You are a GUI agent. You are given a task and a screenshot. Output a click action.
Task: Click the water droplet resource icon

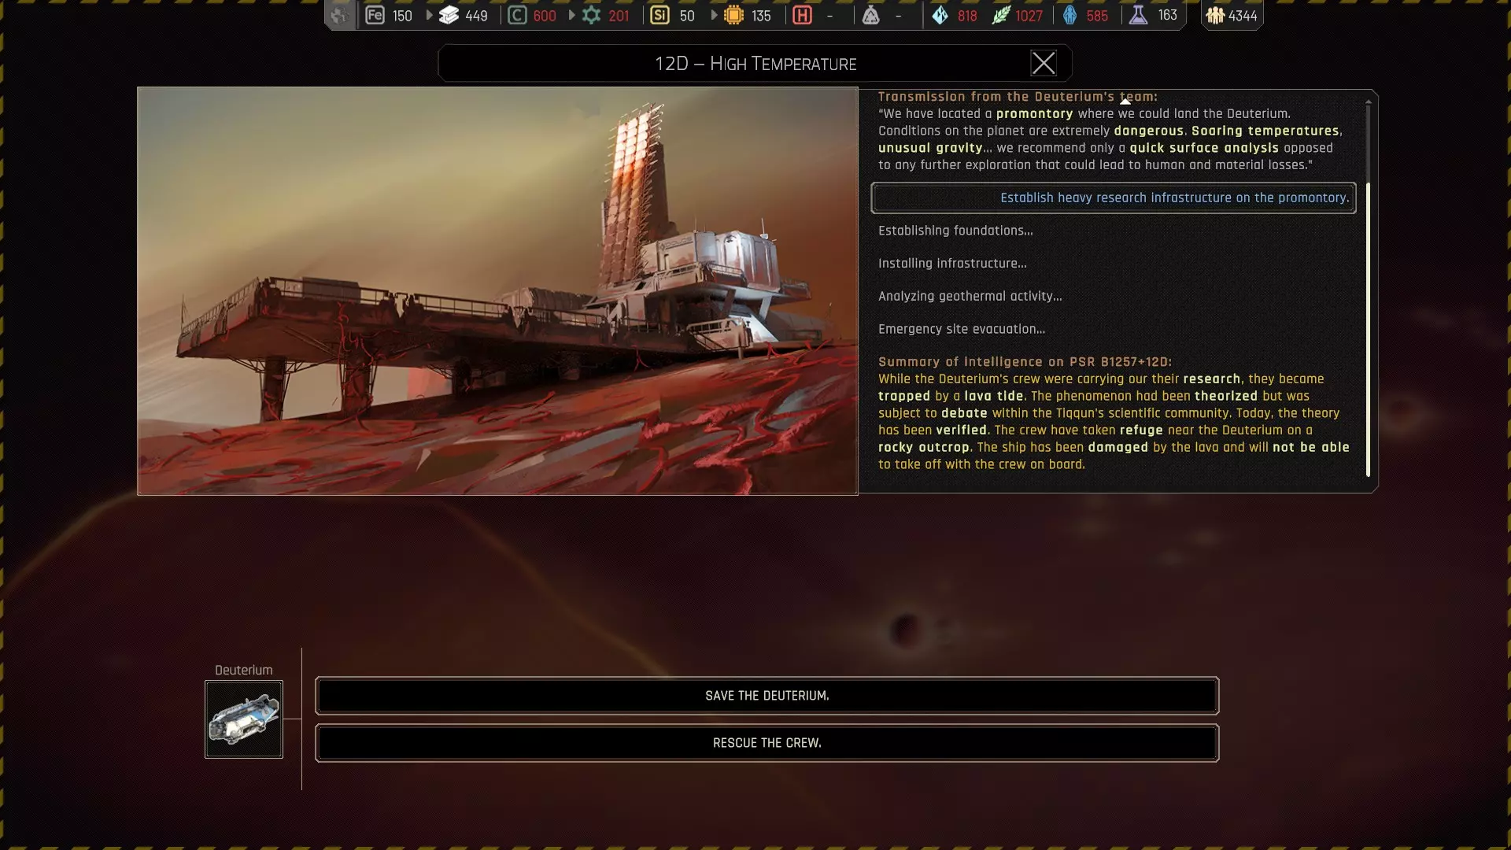tap(940, 15)
